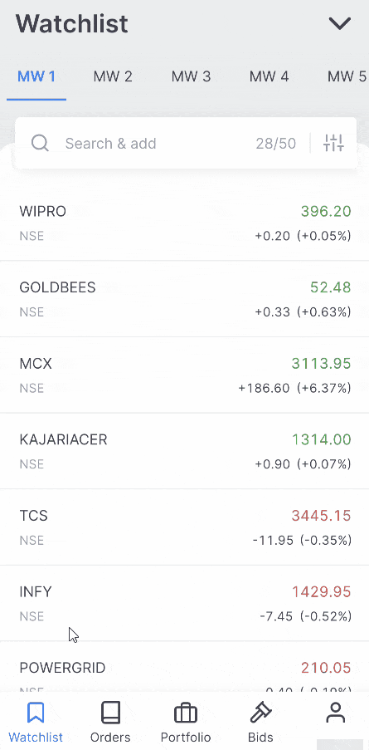This screenshot has width=369, height=750.
Task: Open the KAJARIACER stock entry
Action: pos(184,451)
